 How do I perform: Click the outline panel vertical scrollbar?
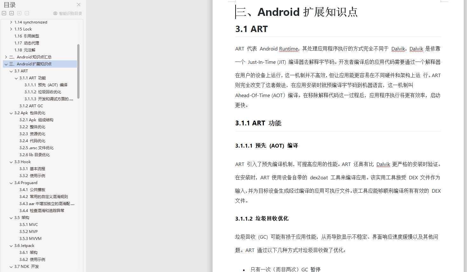[78, 71]
